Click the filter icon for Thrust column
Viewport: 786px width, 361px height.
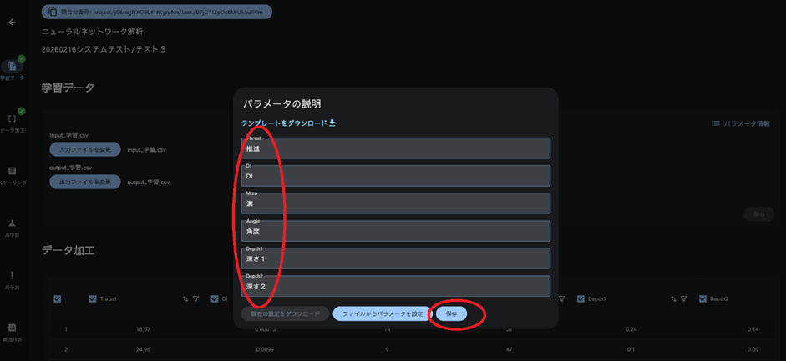point(196,299)
